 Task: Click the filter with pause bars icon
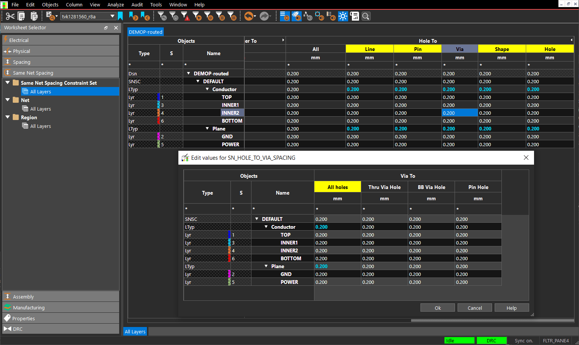[x=232, y=16]
